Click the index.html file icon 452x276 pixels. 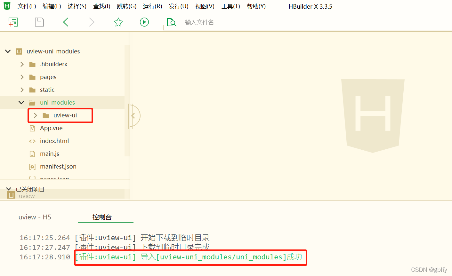pyautogui.click(x=32, y=141)
